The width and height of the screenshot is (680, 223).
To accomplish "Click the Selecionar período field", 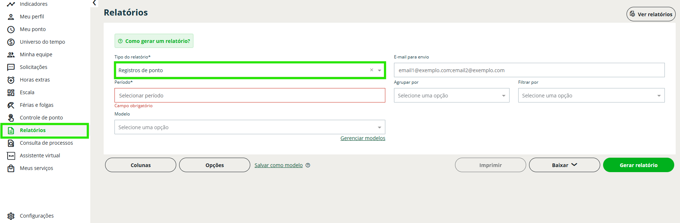I will (250, 96).
